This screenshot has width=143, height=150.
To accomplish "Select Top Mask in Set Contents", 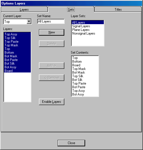I will tap(85, 69).
